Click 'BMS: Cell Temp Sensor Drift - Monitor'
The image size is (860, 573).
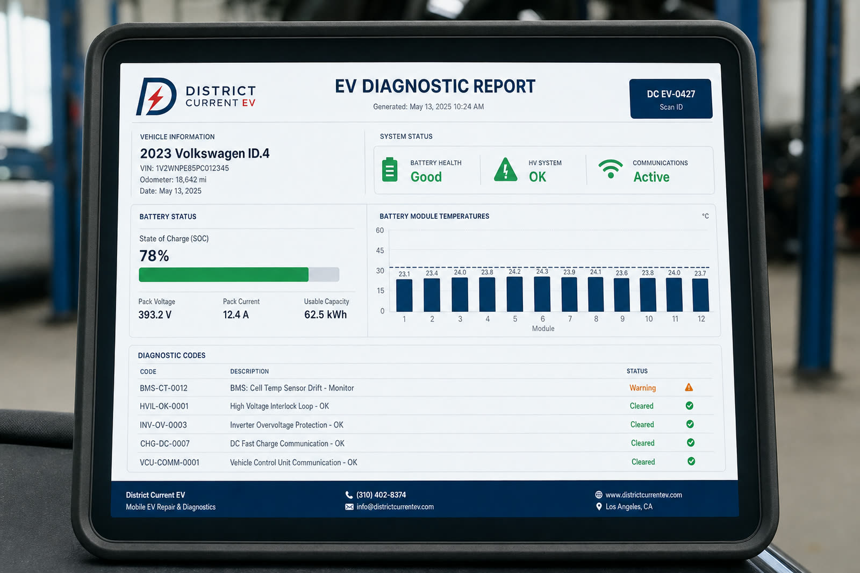pos(292,388)
